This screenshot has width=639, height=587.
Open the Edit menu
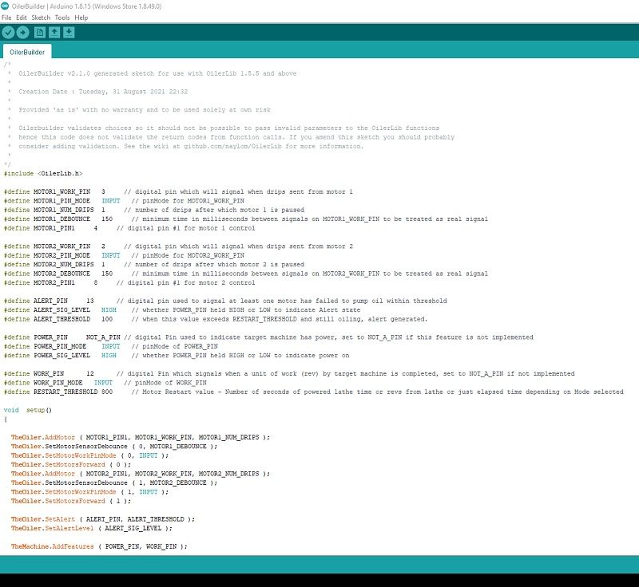[22, 18]
